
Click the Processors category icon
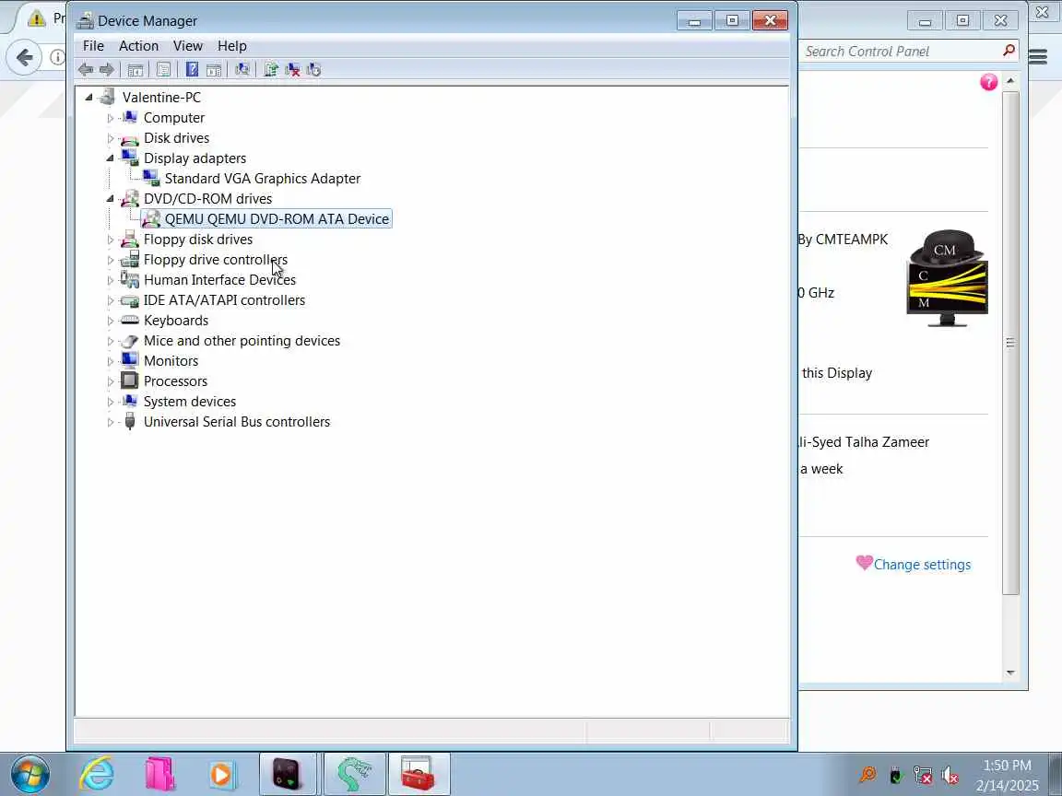point(129,381)
